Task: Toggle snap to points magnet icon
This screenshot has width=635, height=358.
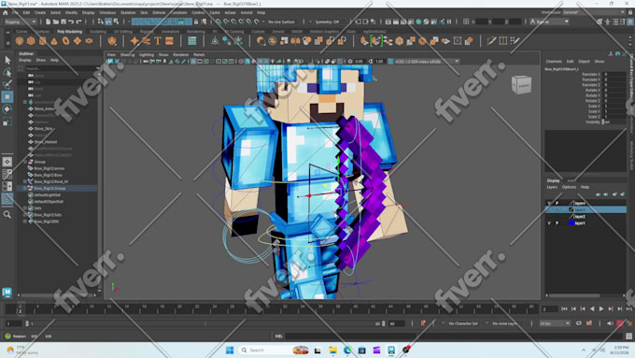Action: tap(233, 21)
